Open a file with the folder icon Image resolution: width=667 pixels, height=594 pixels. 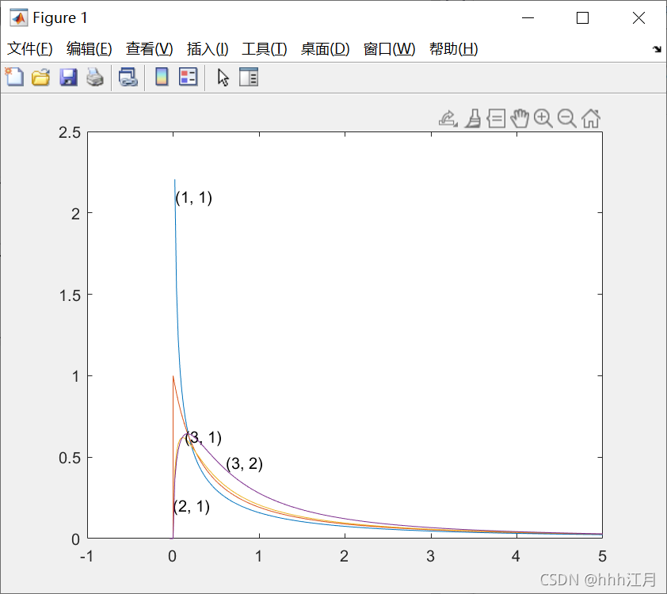41,78
